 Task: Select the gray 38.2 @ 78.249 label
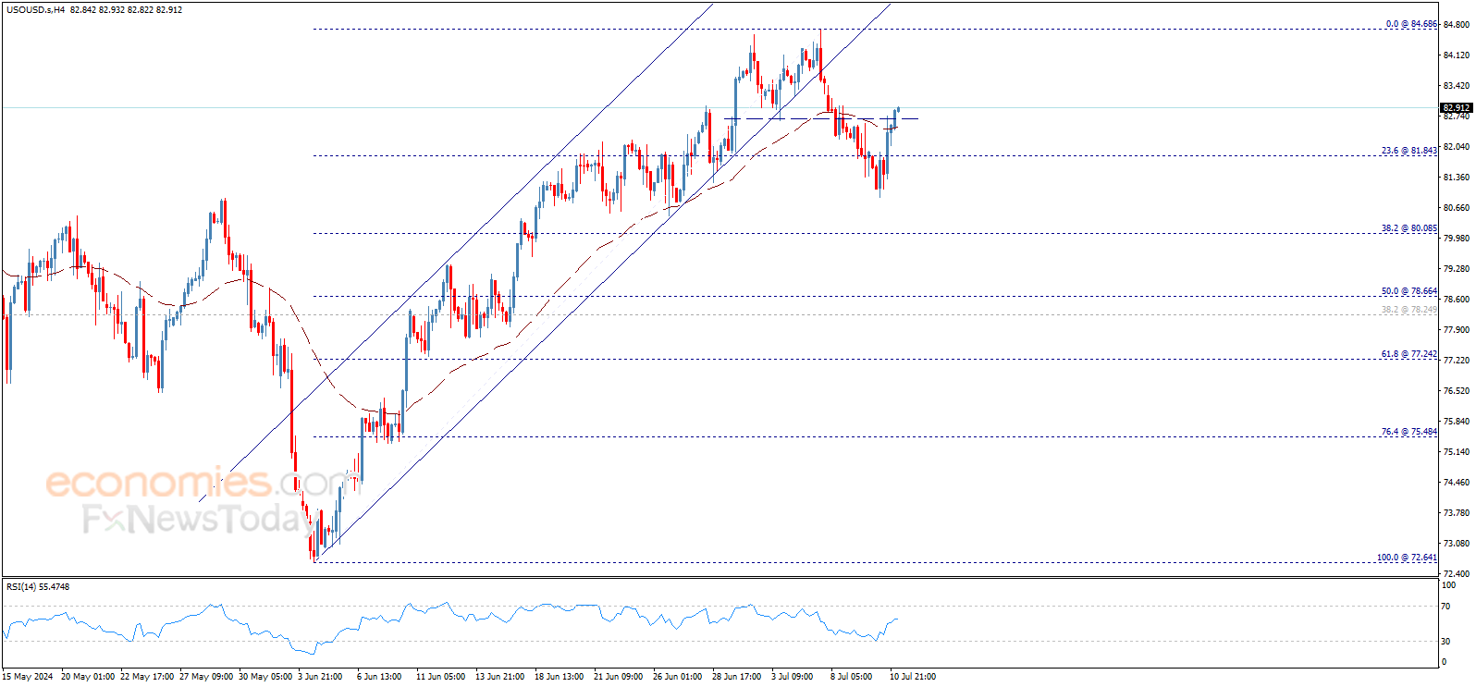(1409, 309)
